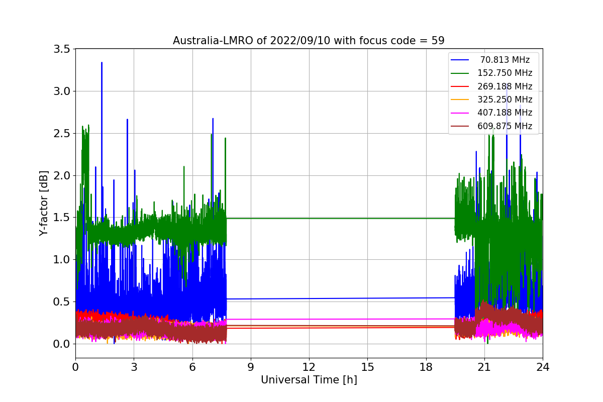Click the brown legend line for 609.875 MHz
This screenshot has height=402, width=603.
460,127
